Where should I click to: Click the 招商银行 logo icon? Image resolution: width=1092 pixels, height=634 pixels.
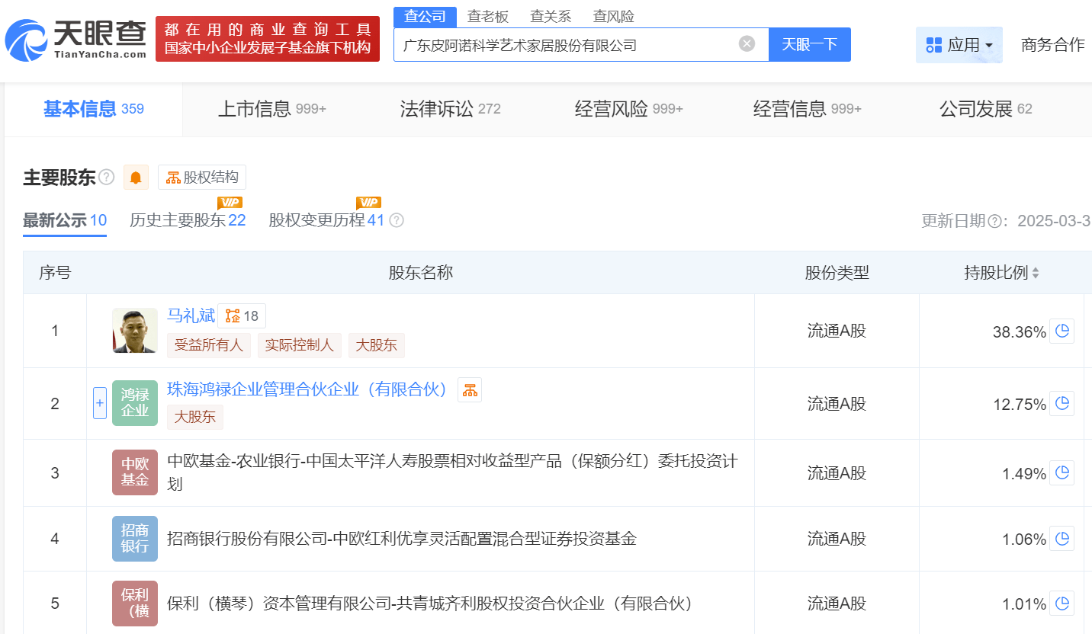coord(135,539)
